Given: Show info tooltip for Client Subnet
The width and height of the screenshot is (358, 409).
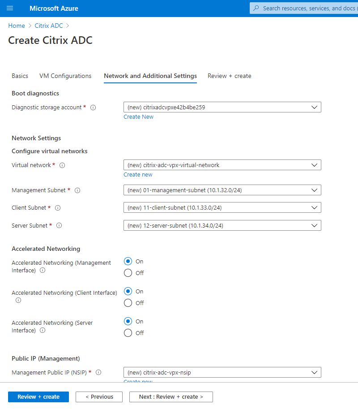Looking at the screenshot, I should (58, 208).
